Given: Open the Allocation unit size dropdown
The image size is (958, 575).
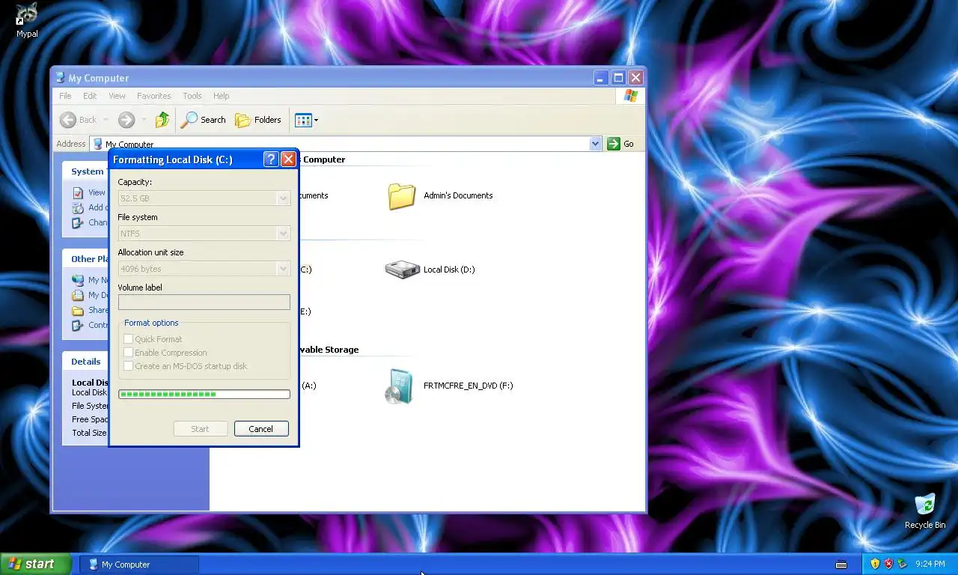Looking at the screenshot, I should point(283,269).
